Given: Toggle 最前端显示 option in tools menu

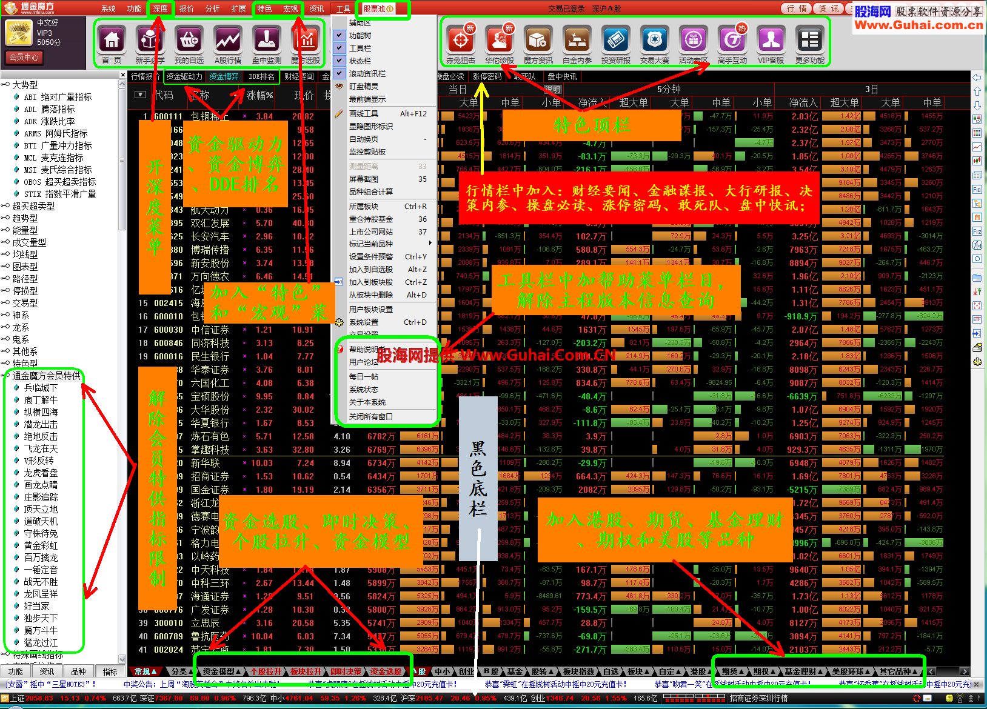Looking at the screenshot, I should (x=384, y=99).
